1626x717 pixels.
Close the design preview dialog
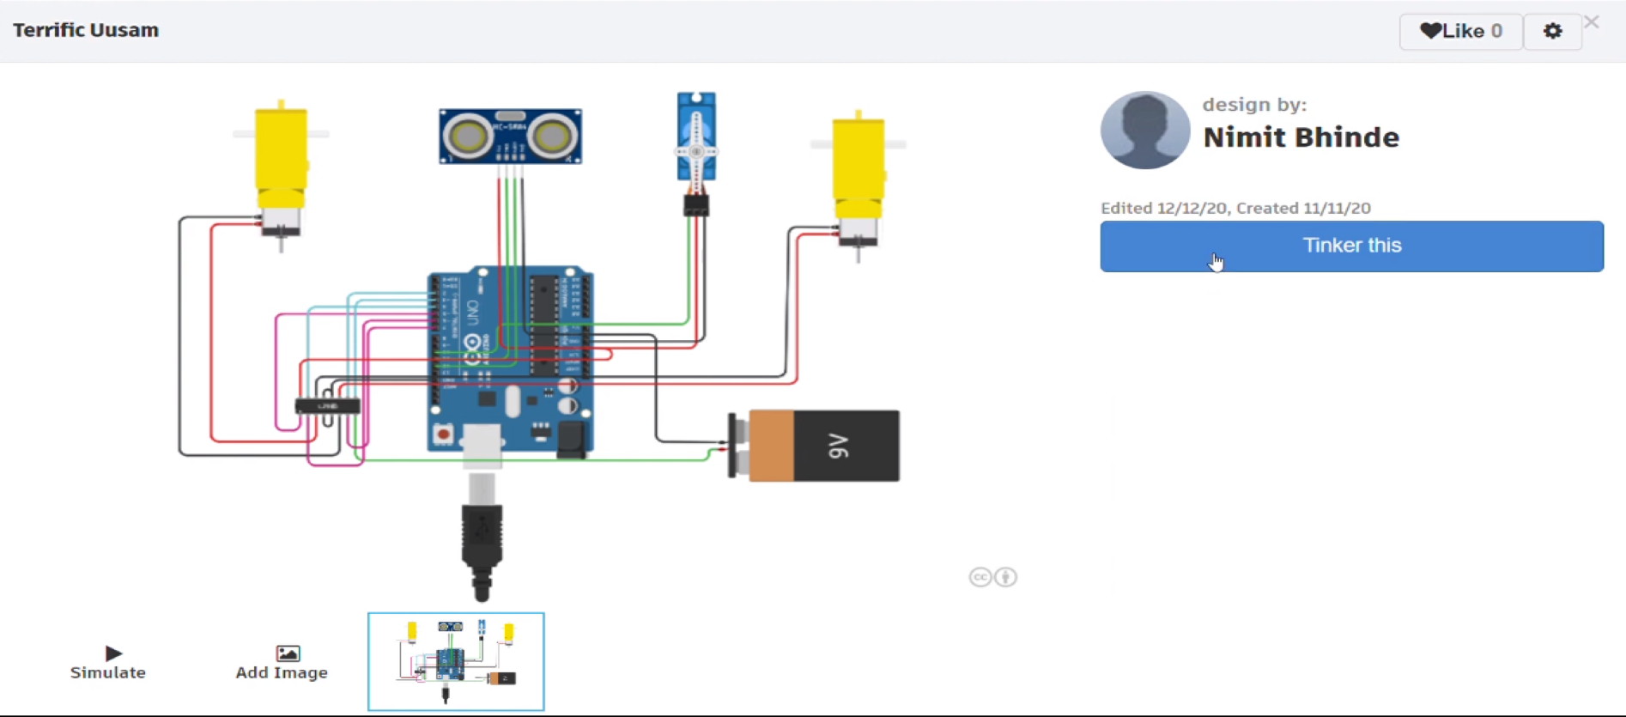click(1593, 22)
